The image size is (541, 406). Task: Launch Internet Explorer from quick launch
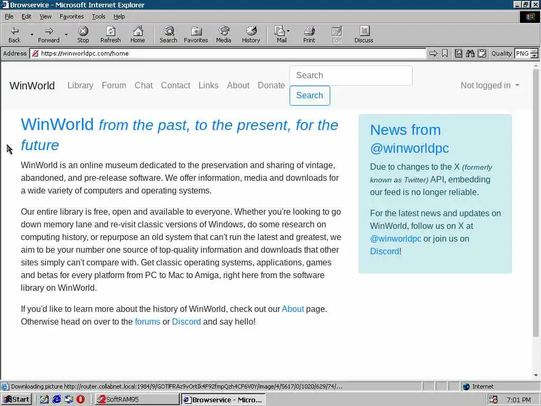pos(57,400)
